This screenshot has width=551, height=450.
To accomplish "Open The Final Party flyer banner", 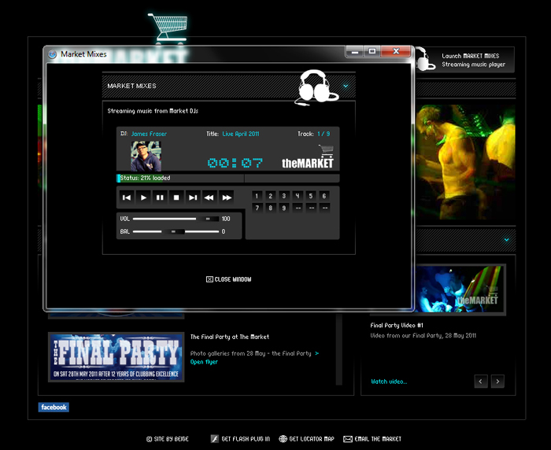I will click(x=116, y=357).
